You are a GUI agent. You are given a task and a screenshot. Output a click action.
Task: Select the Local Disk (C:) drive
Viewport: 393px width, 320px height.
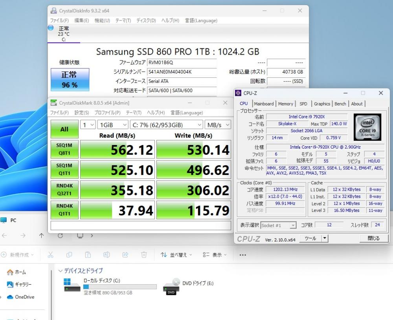click(110, 286)
